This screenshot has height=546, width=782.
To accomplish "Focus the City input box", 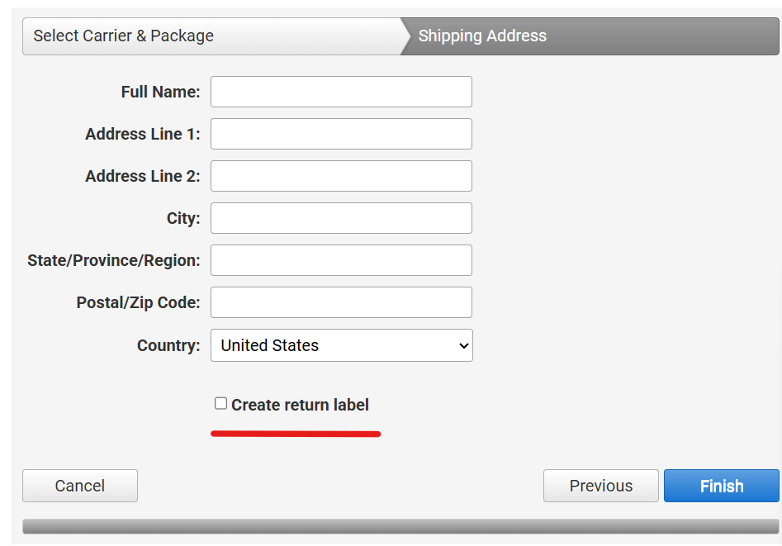I will pos(341,218).
